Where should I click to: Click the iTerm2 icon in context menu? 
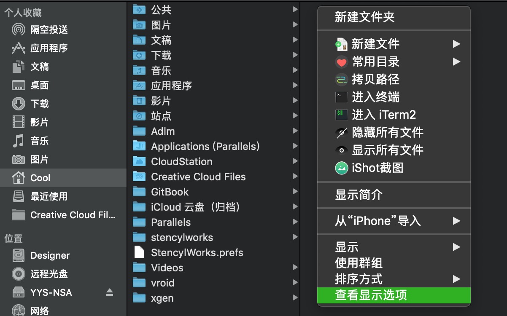341,115
